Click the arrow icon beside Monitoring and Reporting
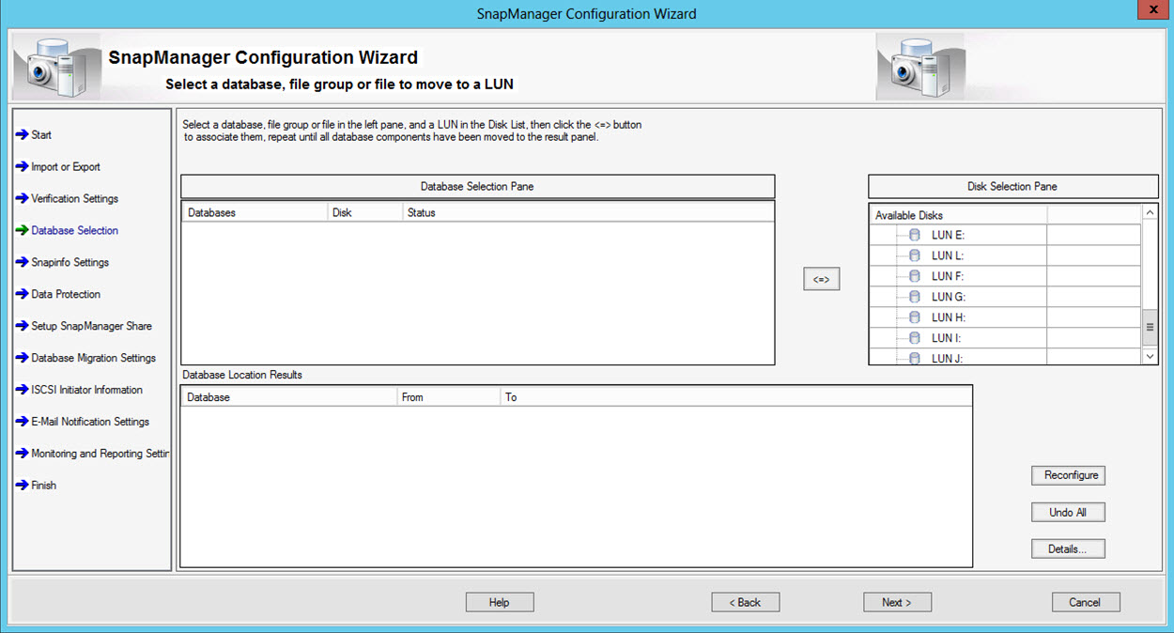The image size is (1174, 633). (22, 454)
